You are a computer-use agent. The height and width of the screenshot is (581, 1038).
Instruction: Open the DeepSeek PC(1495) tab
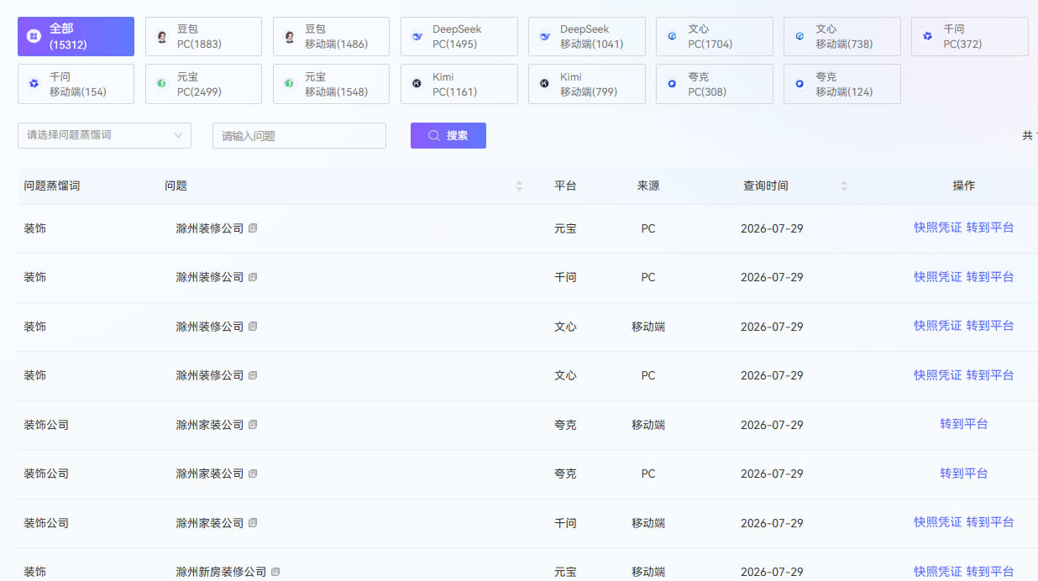(x=459, y=37)
